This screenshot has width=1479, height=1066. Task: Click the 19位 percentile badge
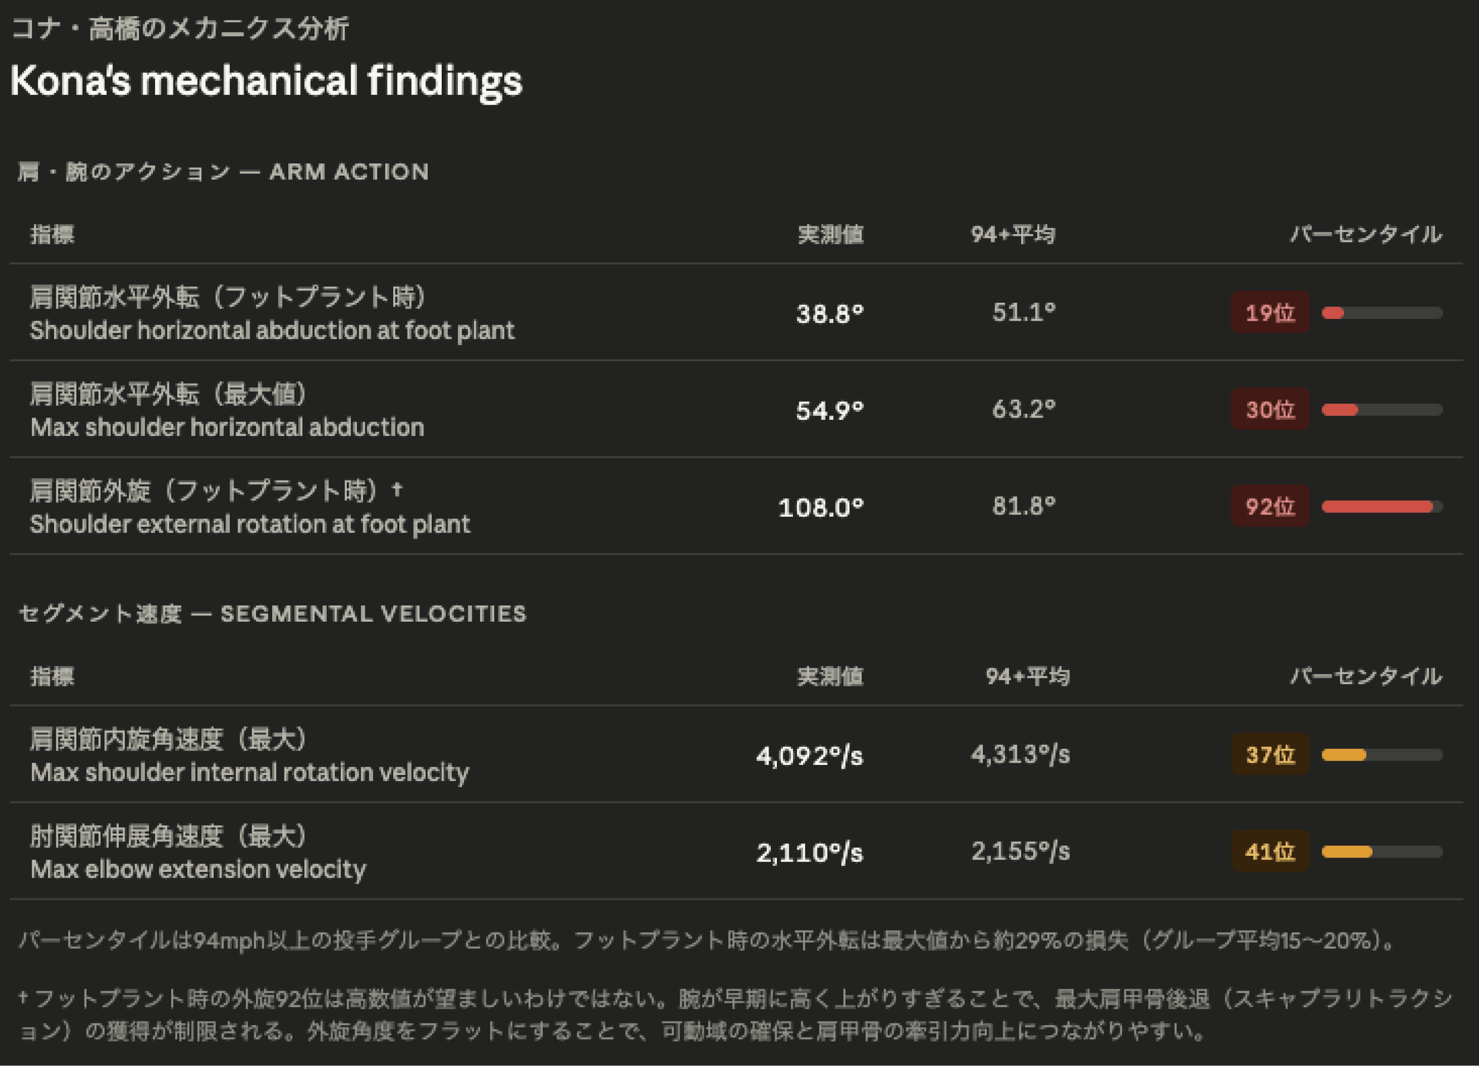pos(1269,312)
